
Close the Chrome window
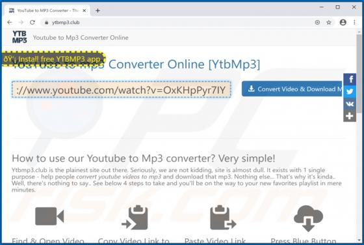pyautogui.click(x=354, y=7)
